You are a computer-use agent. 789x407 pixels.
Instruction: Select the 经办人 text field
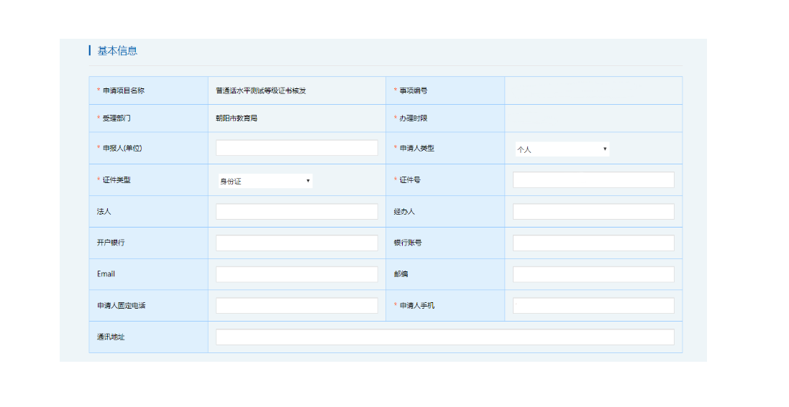[593, 211]
